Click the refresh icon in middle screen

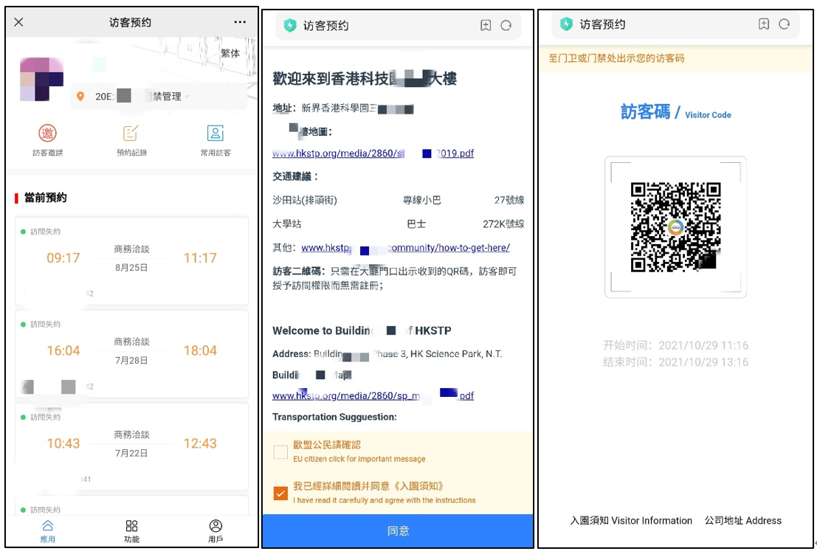[x=506, y=25]
